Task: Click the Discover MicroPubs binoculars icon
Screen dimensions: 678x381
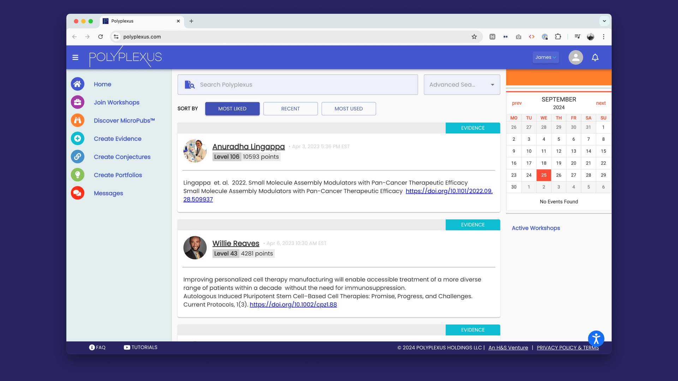Action: (77, 120)
